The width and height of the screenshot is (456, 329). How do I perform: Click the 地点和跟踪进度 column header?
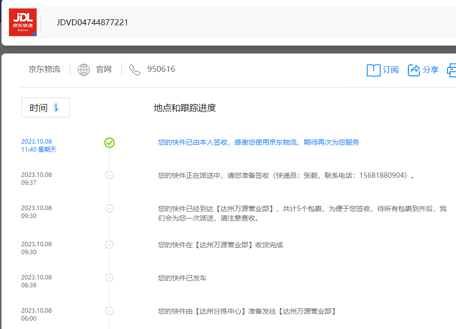pos(185,108)
